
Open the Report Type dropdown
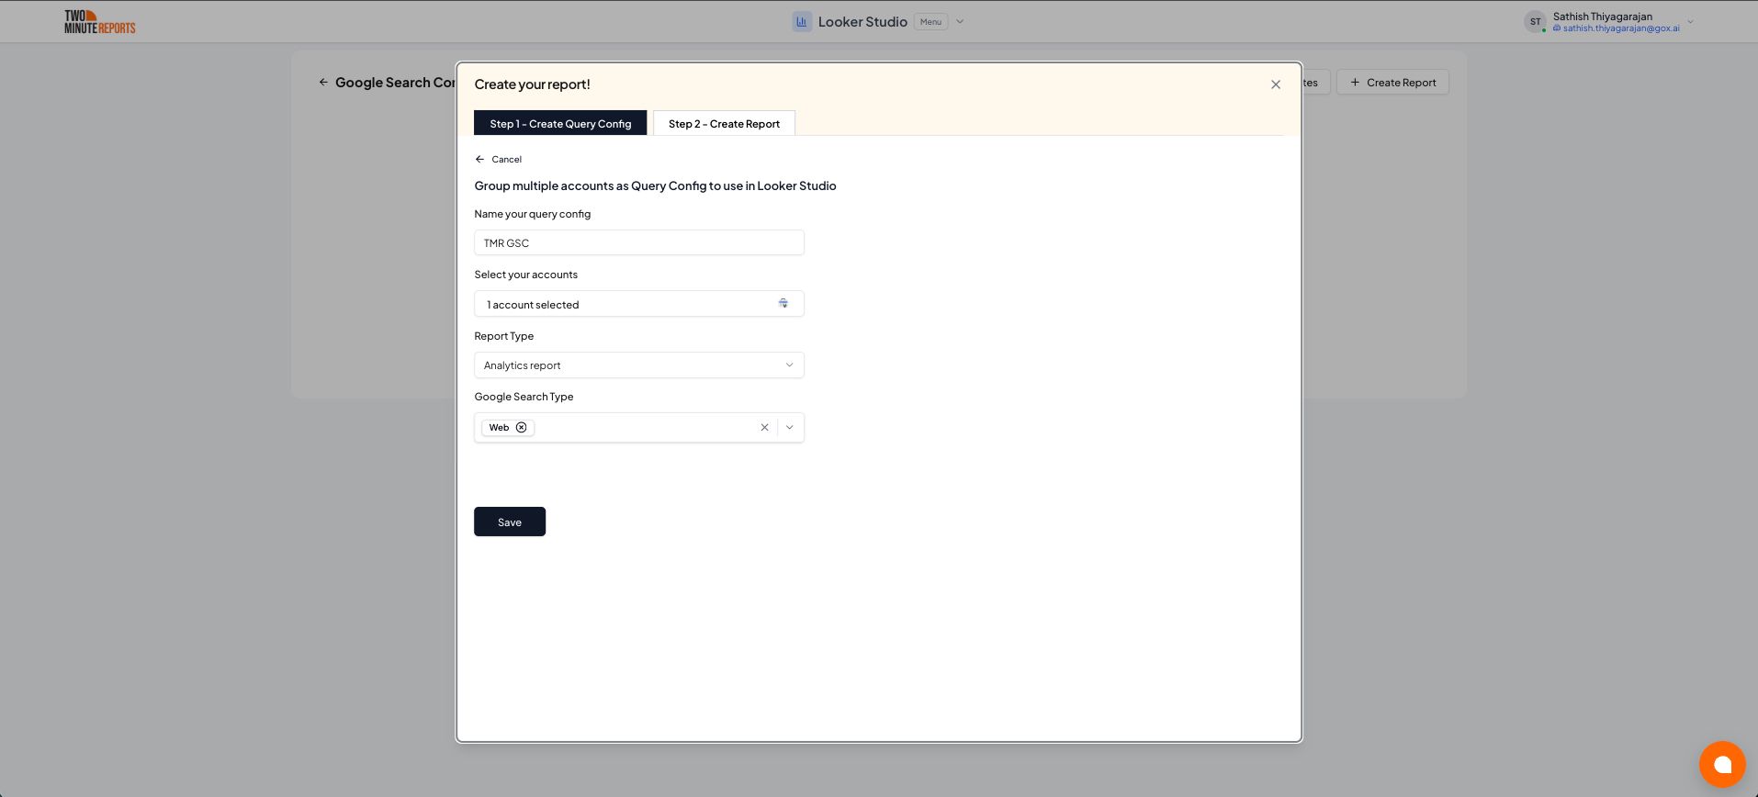638,365
